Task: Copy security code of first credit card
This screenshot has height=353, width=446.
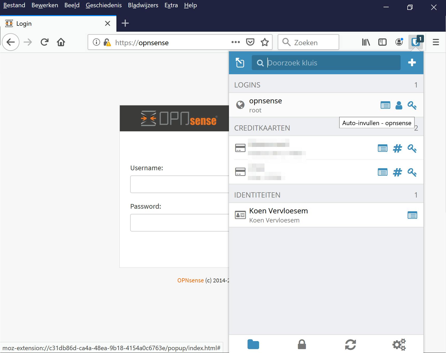Action: [412, 148]
